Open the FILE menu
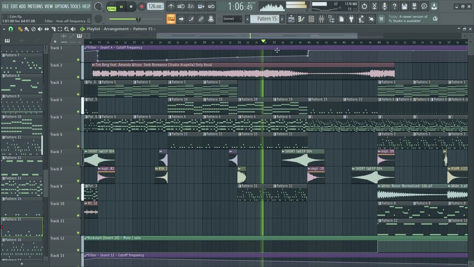The width and height of the screenshot is (474, 267). pos(6,7)
